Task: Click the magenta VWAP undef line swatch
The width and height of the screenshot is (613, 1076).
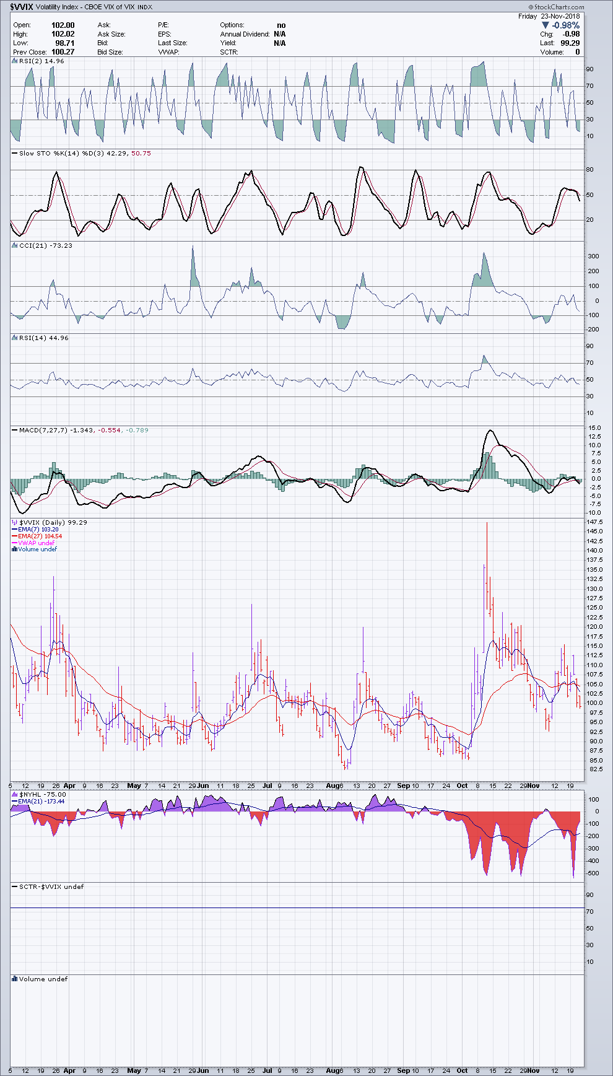Action: click(x=15, y=543)
